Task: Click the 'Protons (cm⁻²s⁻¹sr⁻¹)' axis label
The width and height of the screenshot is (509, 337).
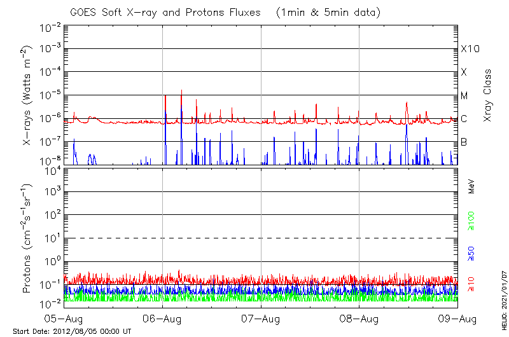Action: [27, 240]
